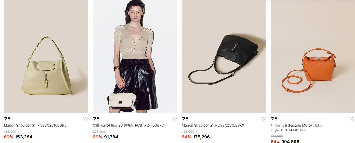Click 쿠론 brand name above Facade Muto bag
355x143 pixels.
point(274,119)
